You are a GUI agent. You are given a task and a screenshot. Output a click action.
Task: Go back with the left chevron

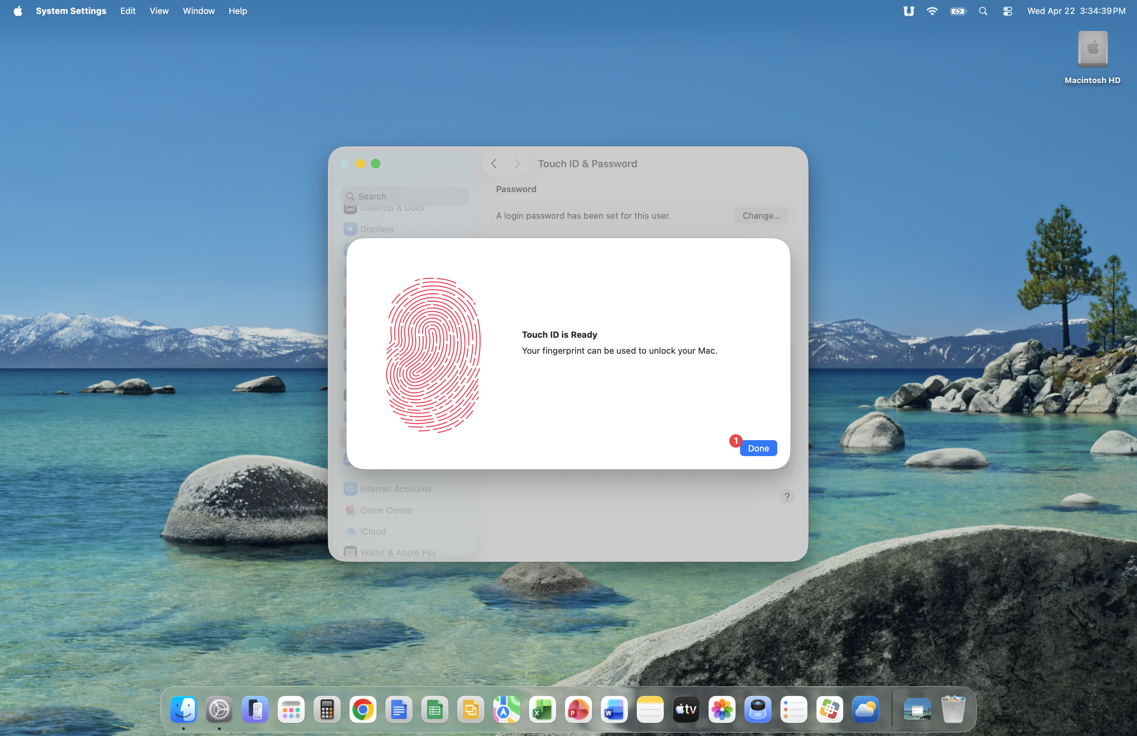(494, 163)
